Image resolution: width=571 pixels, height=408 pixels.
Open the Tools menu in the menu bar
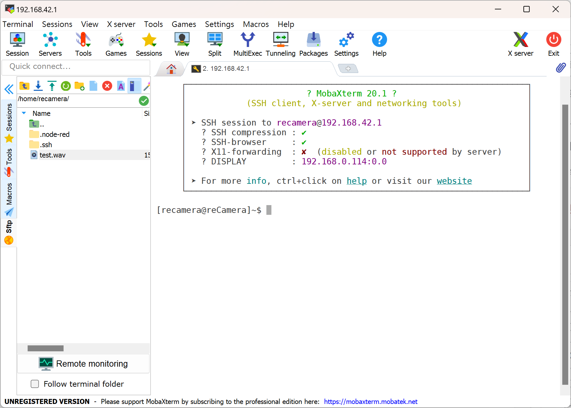click(x=153, y=24)
